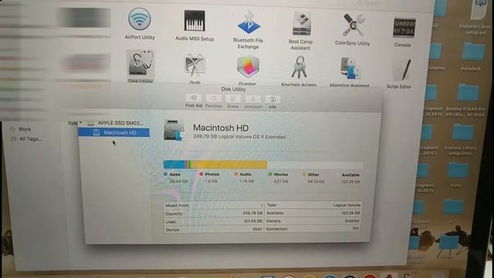The width and height of the screenshot is (494, 278).
Task: Open the Autodesk folder on desktop
Action: tap(473, 51)
